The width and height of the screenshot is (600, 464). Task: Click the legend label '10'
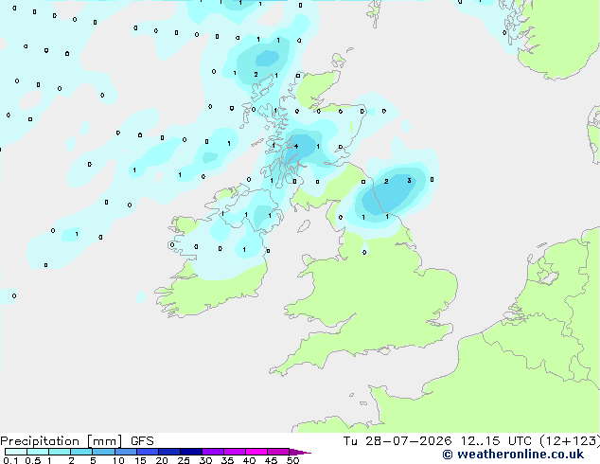[118, 460]
